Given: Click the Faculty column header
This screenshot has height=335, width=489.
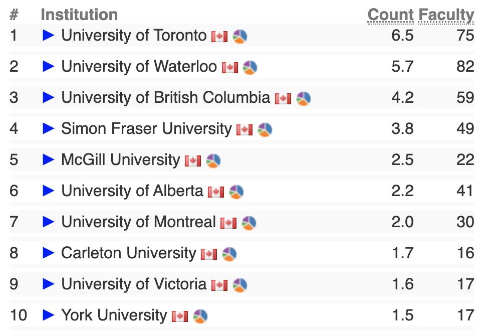Looking at the screenshot, I should pyautogui.click(x=446, y=15).
